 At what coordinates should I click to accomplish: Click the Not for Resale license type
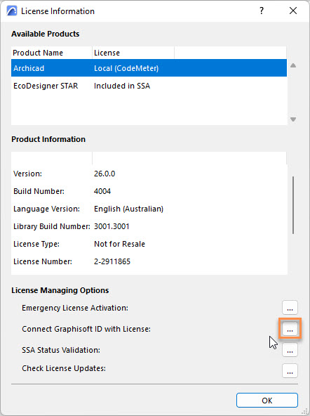[x=120, y=244]
